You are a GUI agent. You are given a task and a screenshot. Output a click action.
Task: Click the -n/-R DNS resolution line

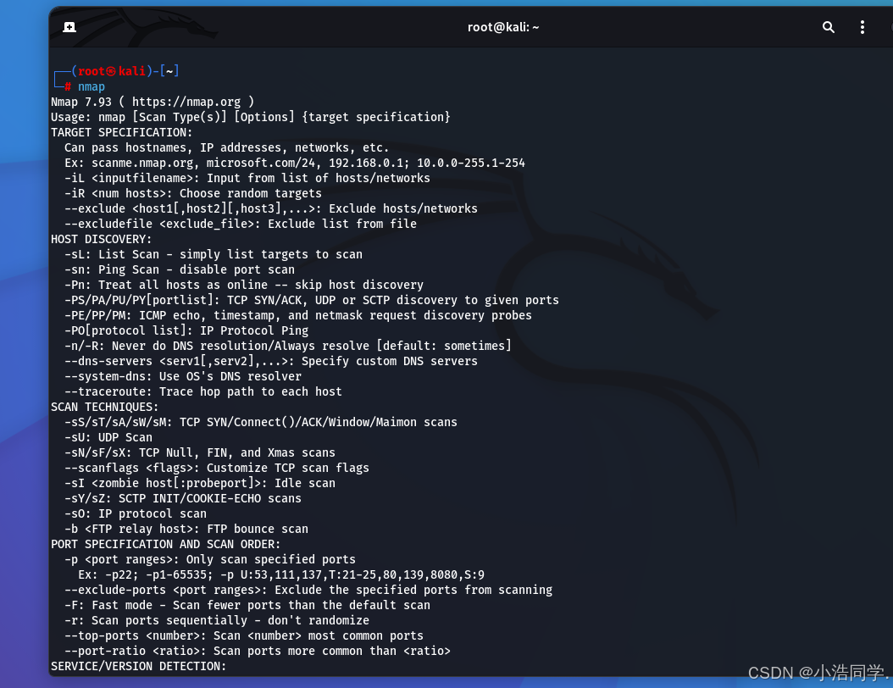point(287,347)
